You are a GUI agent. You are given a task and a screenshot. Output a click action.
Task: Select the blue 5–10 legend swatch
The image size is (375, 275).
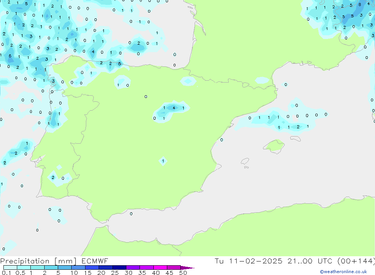pos(64,267)
